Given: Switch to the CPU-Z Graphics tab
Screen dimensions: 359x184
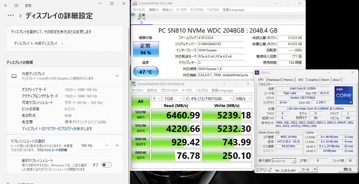Looking at the screenshot, I should (x=313, y=80).
